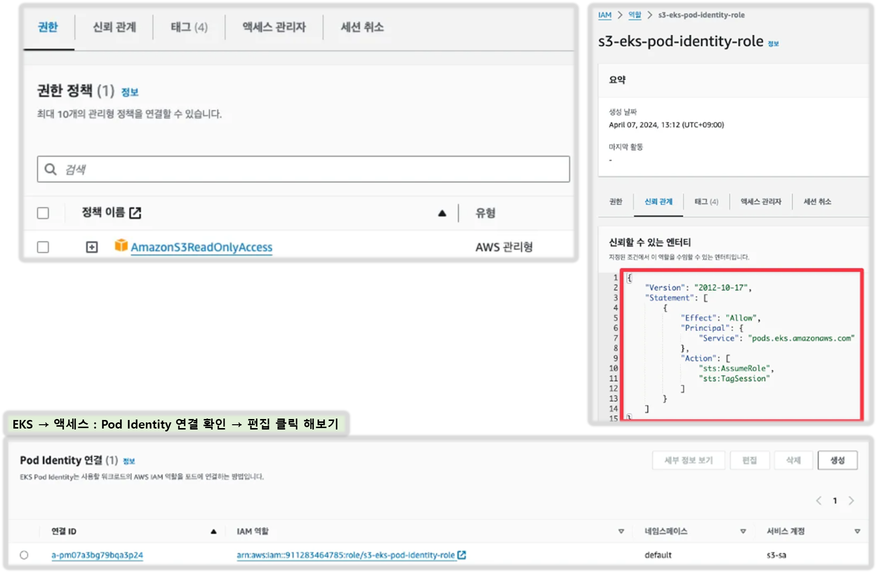The image size is (877, 573).
Task: Click the s3-sa service account cell
Action: [x=776, y=555]
